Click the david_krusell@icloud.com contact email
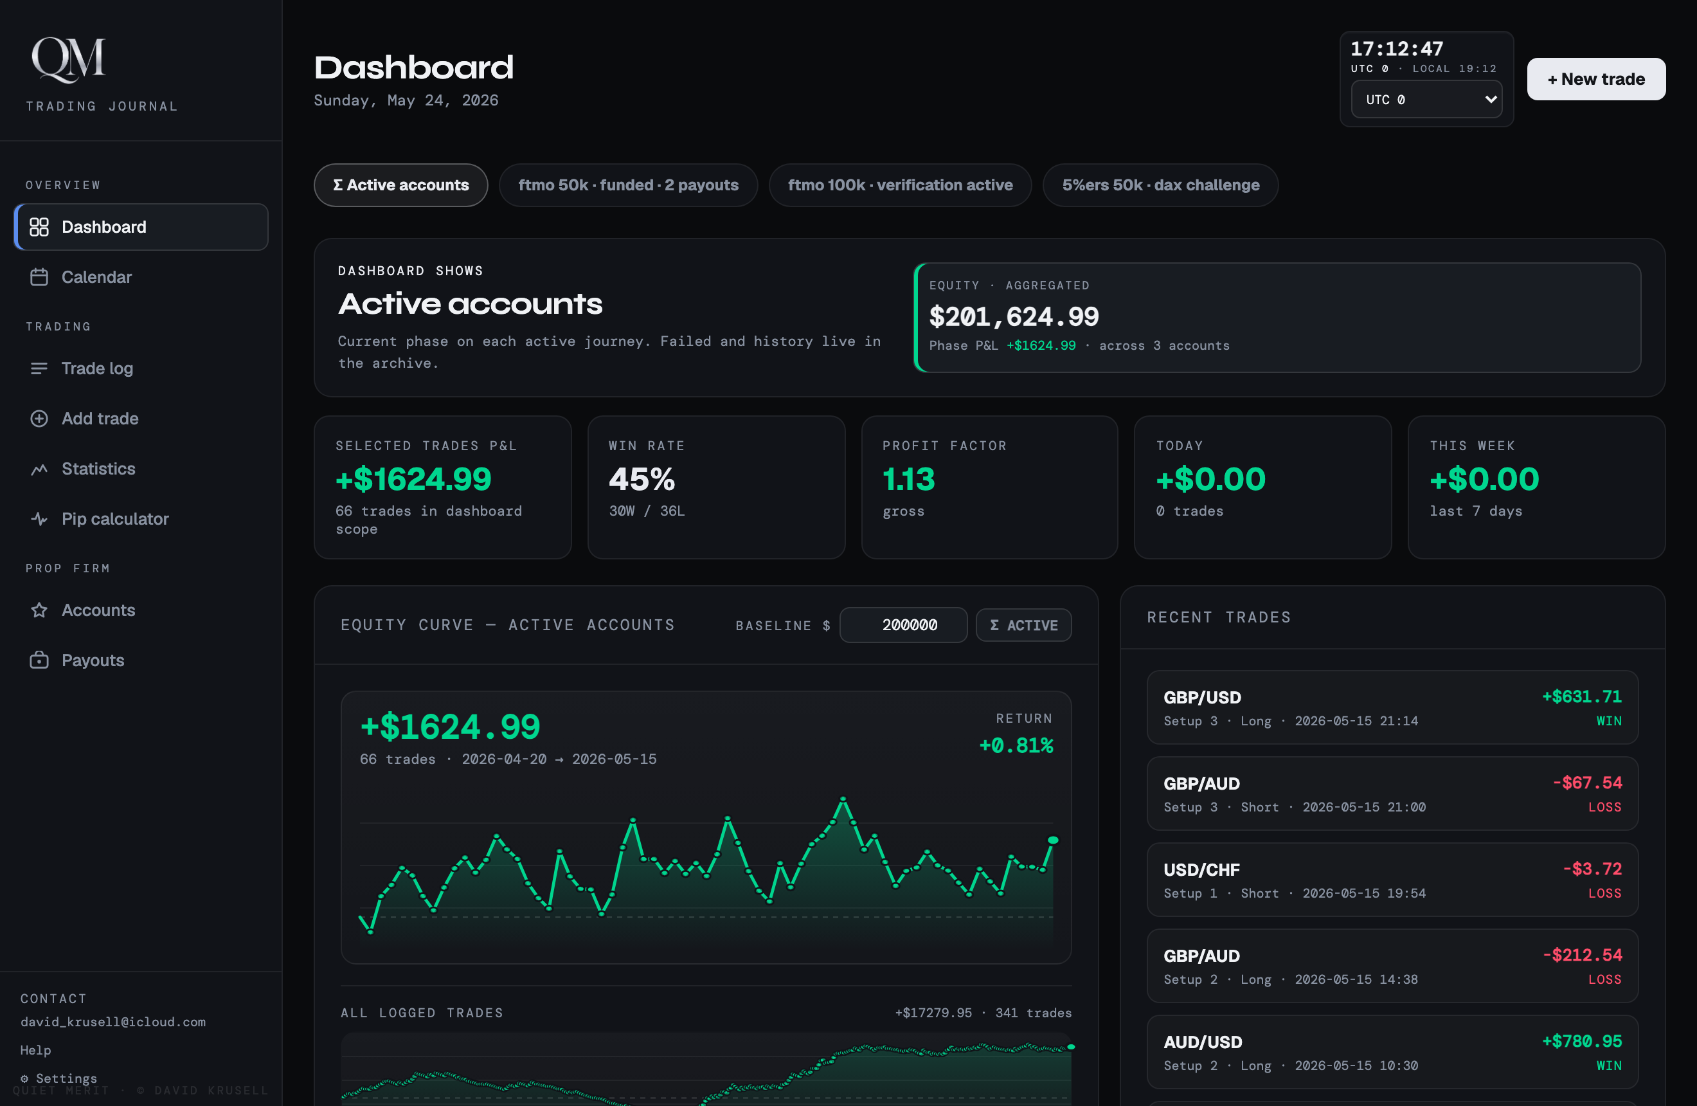Viewport: 1697px width, 1106px height. click(112, 1022)
